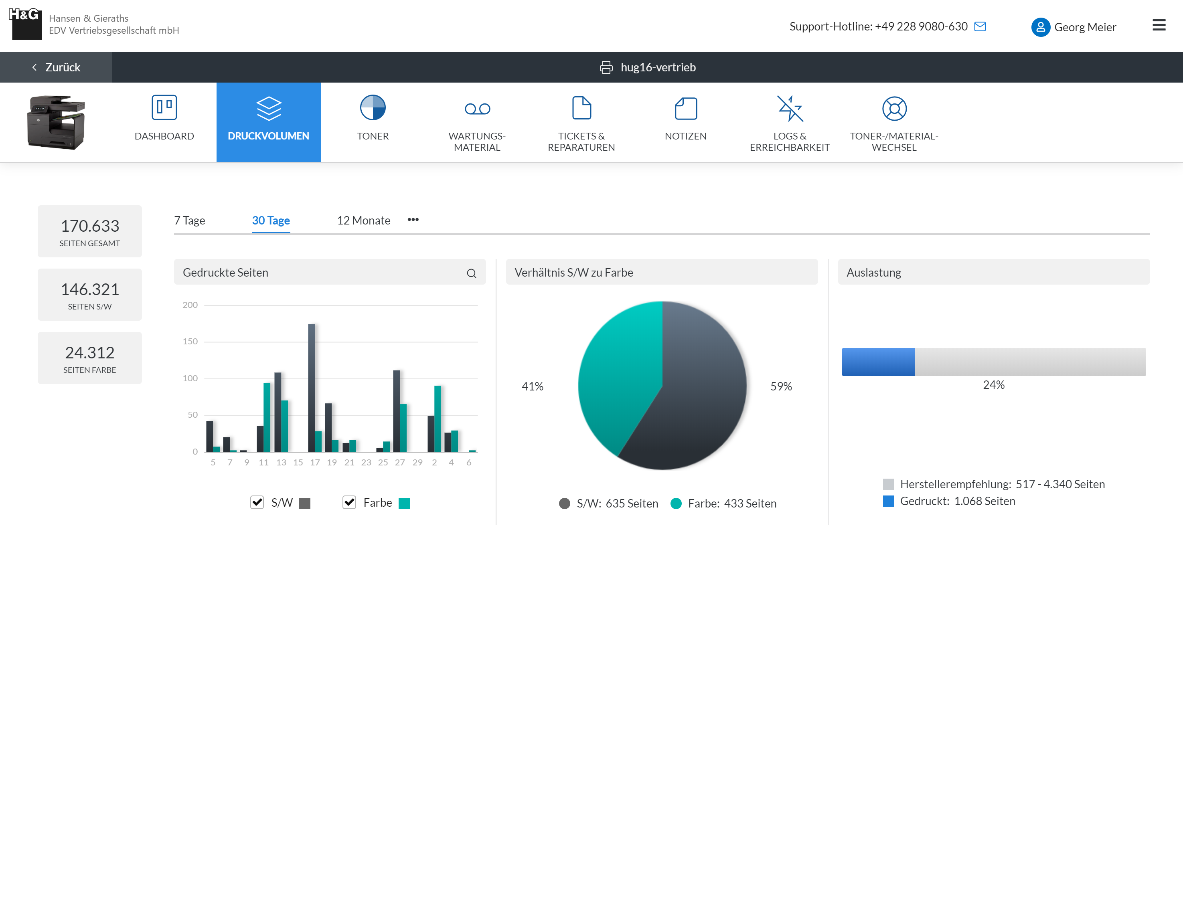Click the Herstellerempfehlung legend entry
Viewport: 1183px width, 914px height.
click(x=993, y=484)
